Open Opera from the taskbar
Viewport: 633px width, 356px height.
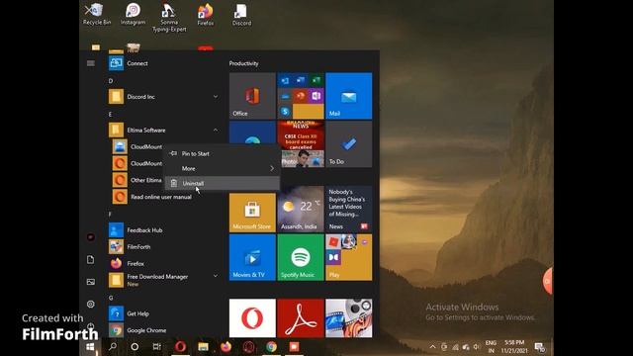point(180,347)
